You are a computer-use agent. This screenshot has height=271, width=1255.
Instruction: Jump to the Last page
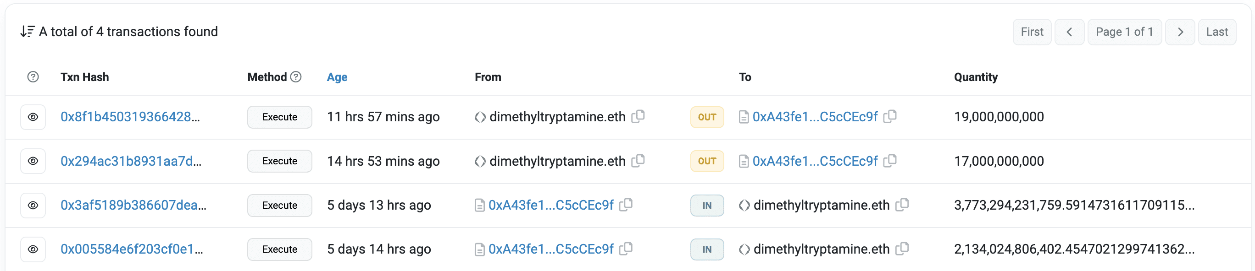point(1216,32)
